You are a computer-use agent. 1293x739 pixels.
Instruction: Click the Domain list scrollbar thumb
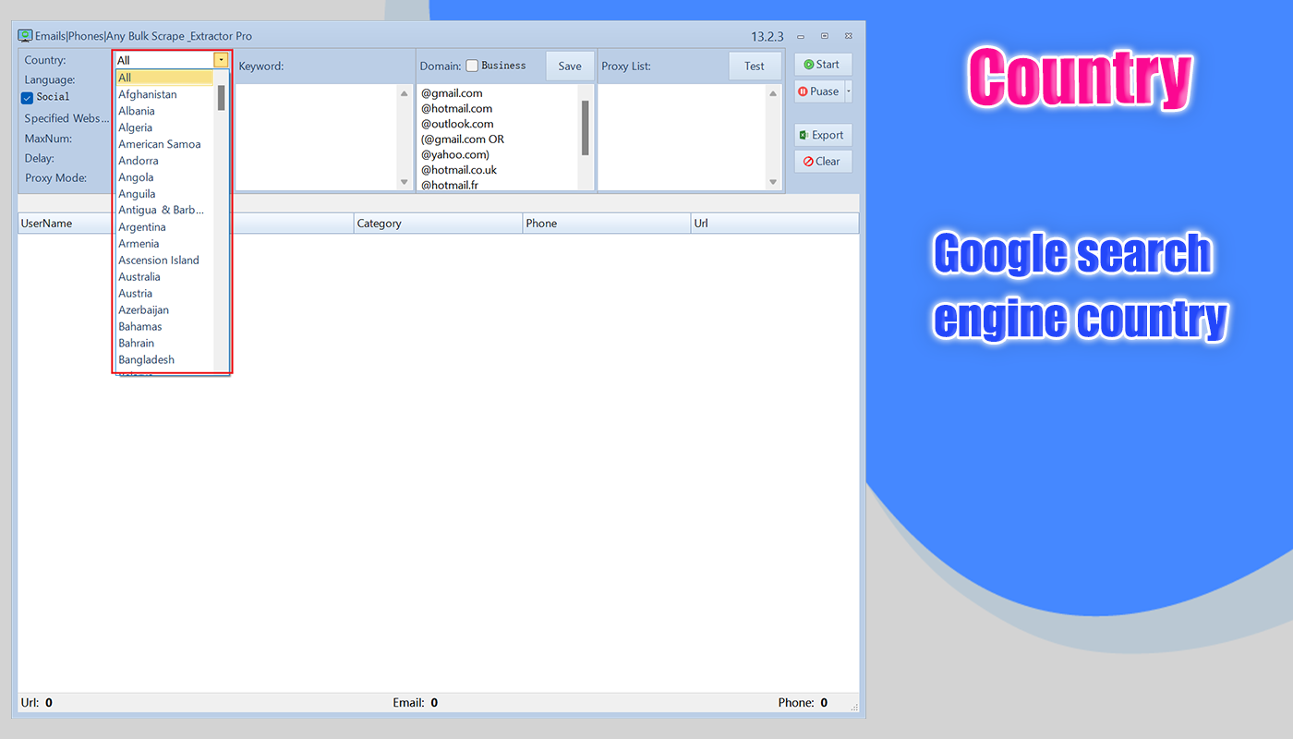tap(585, 127)
